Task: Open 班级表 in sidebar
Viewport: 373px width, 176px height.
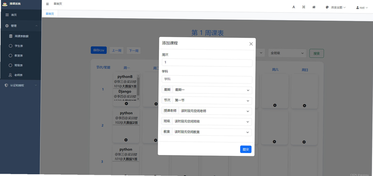Action: pos(21,65)
